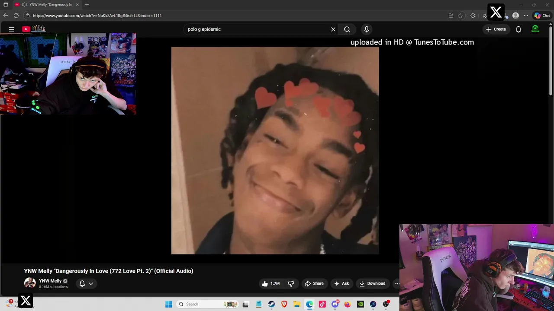Open the Copilot Chat button
Viewport: 554px width, 311px height.
click(542, 16)
